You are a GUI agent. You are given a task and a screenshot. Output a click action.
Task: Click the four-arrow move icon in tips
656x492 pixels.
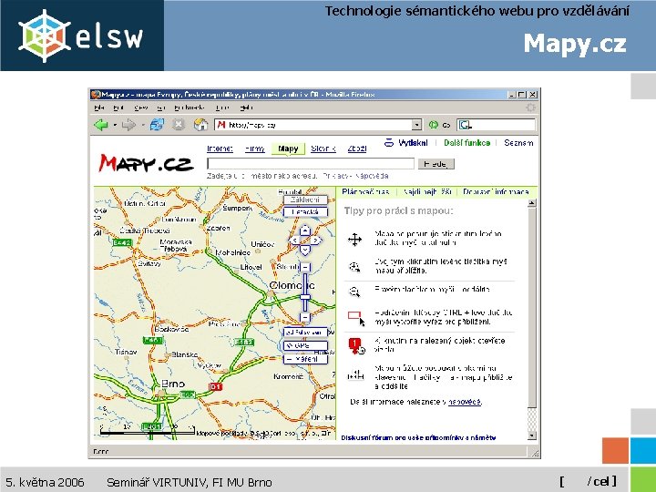point(354,240)
